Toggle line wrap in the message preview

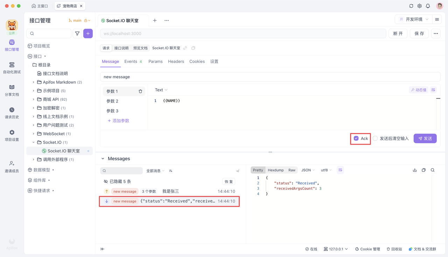(x=340, y=170)
